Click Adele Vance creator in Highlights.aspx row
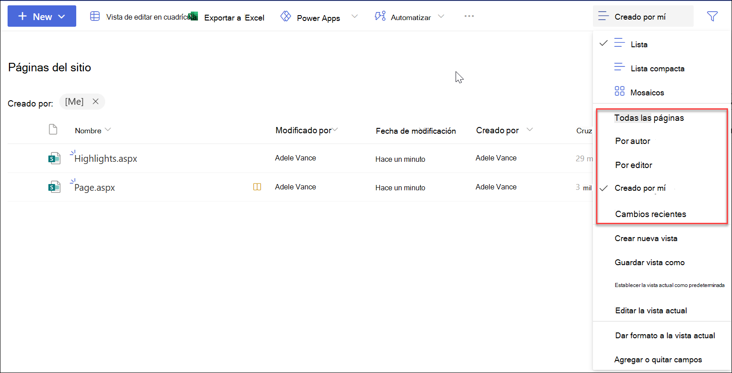Image resolution: width=732 pixels, height=373 pixels. [x=496, y=158]
